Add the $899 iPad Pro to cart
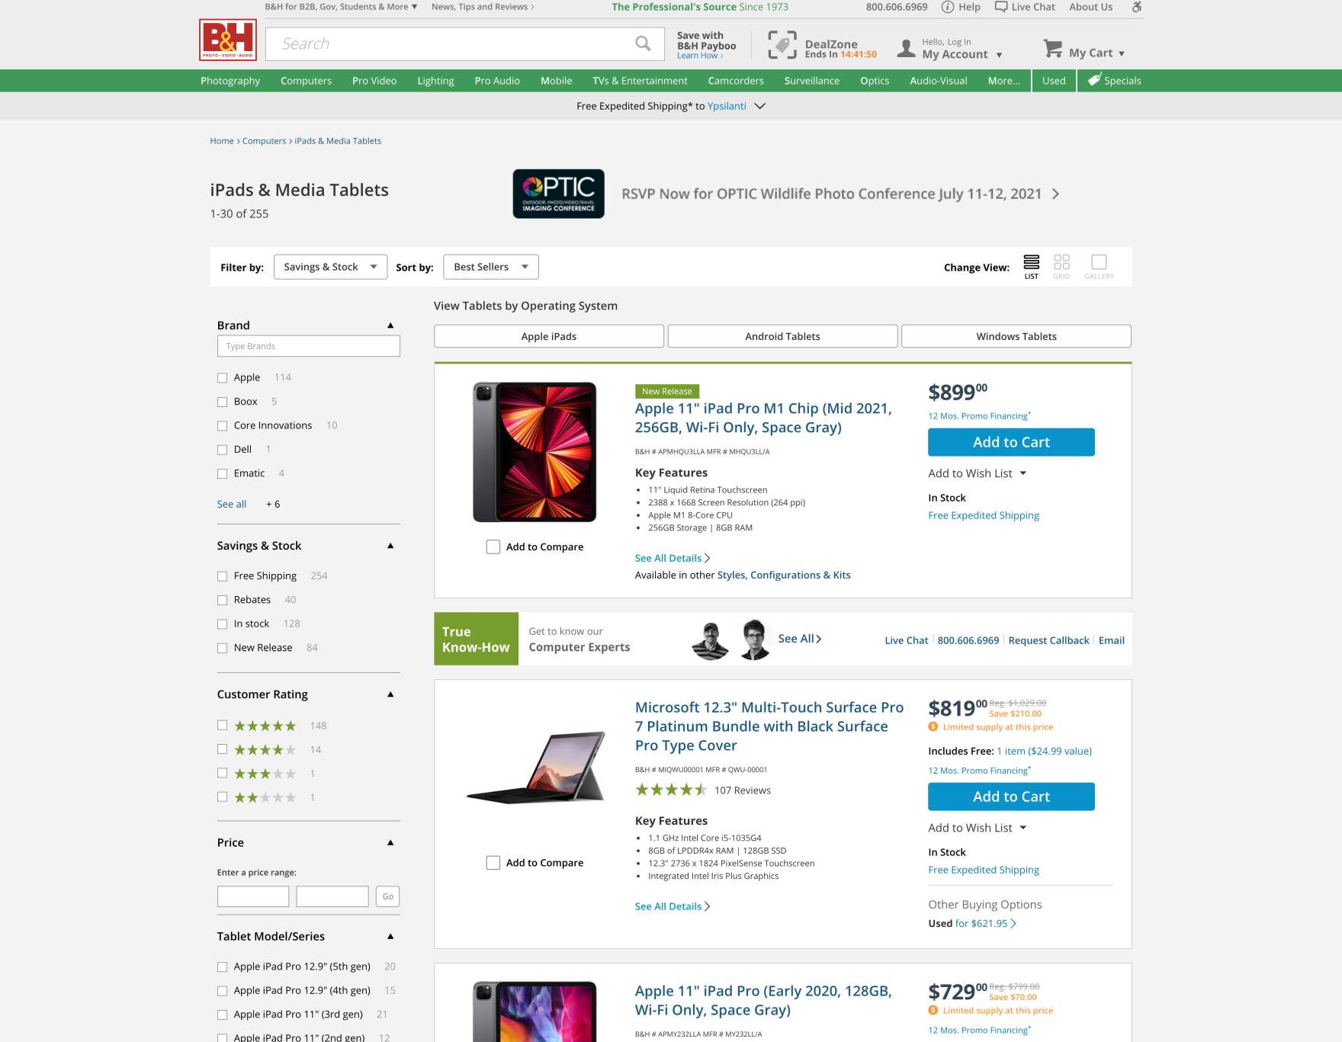 pyautogui.click(x=1011, y=442)
